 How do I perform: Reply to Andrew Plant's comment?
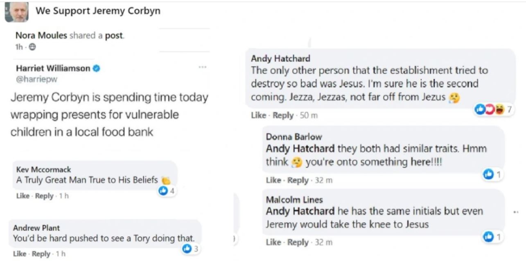(x=41, y=254)
